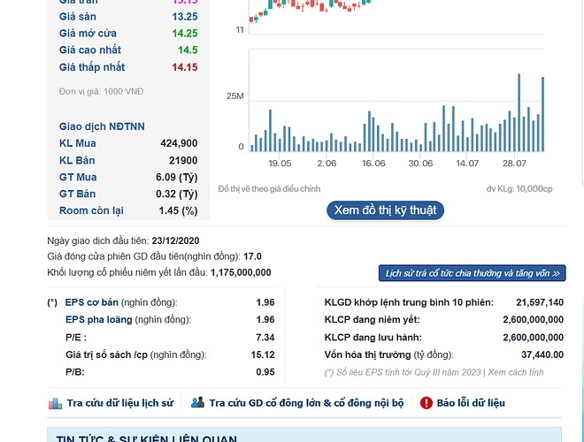Click initial listed volume 1,175,000,000

click(x=241, y=272)
